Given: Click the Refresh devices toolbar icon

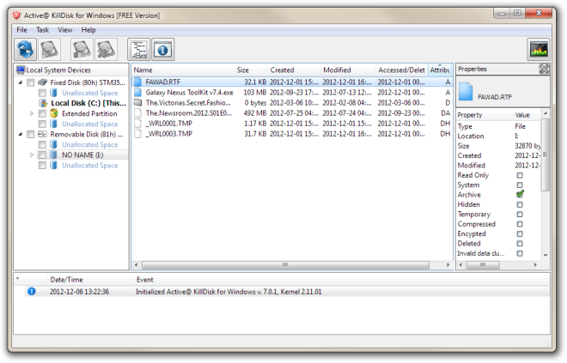Looking at the screenshot, I should coord(26,50).
